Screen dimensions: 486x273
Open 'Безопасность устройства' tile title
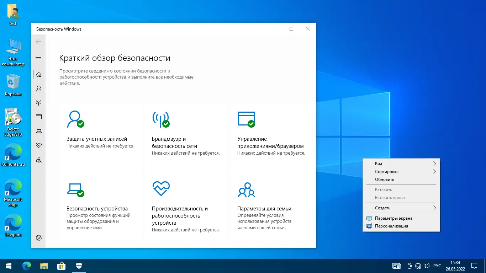97,209
